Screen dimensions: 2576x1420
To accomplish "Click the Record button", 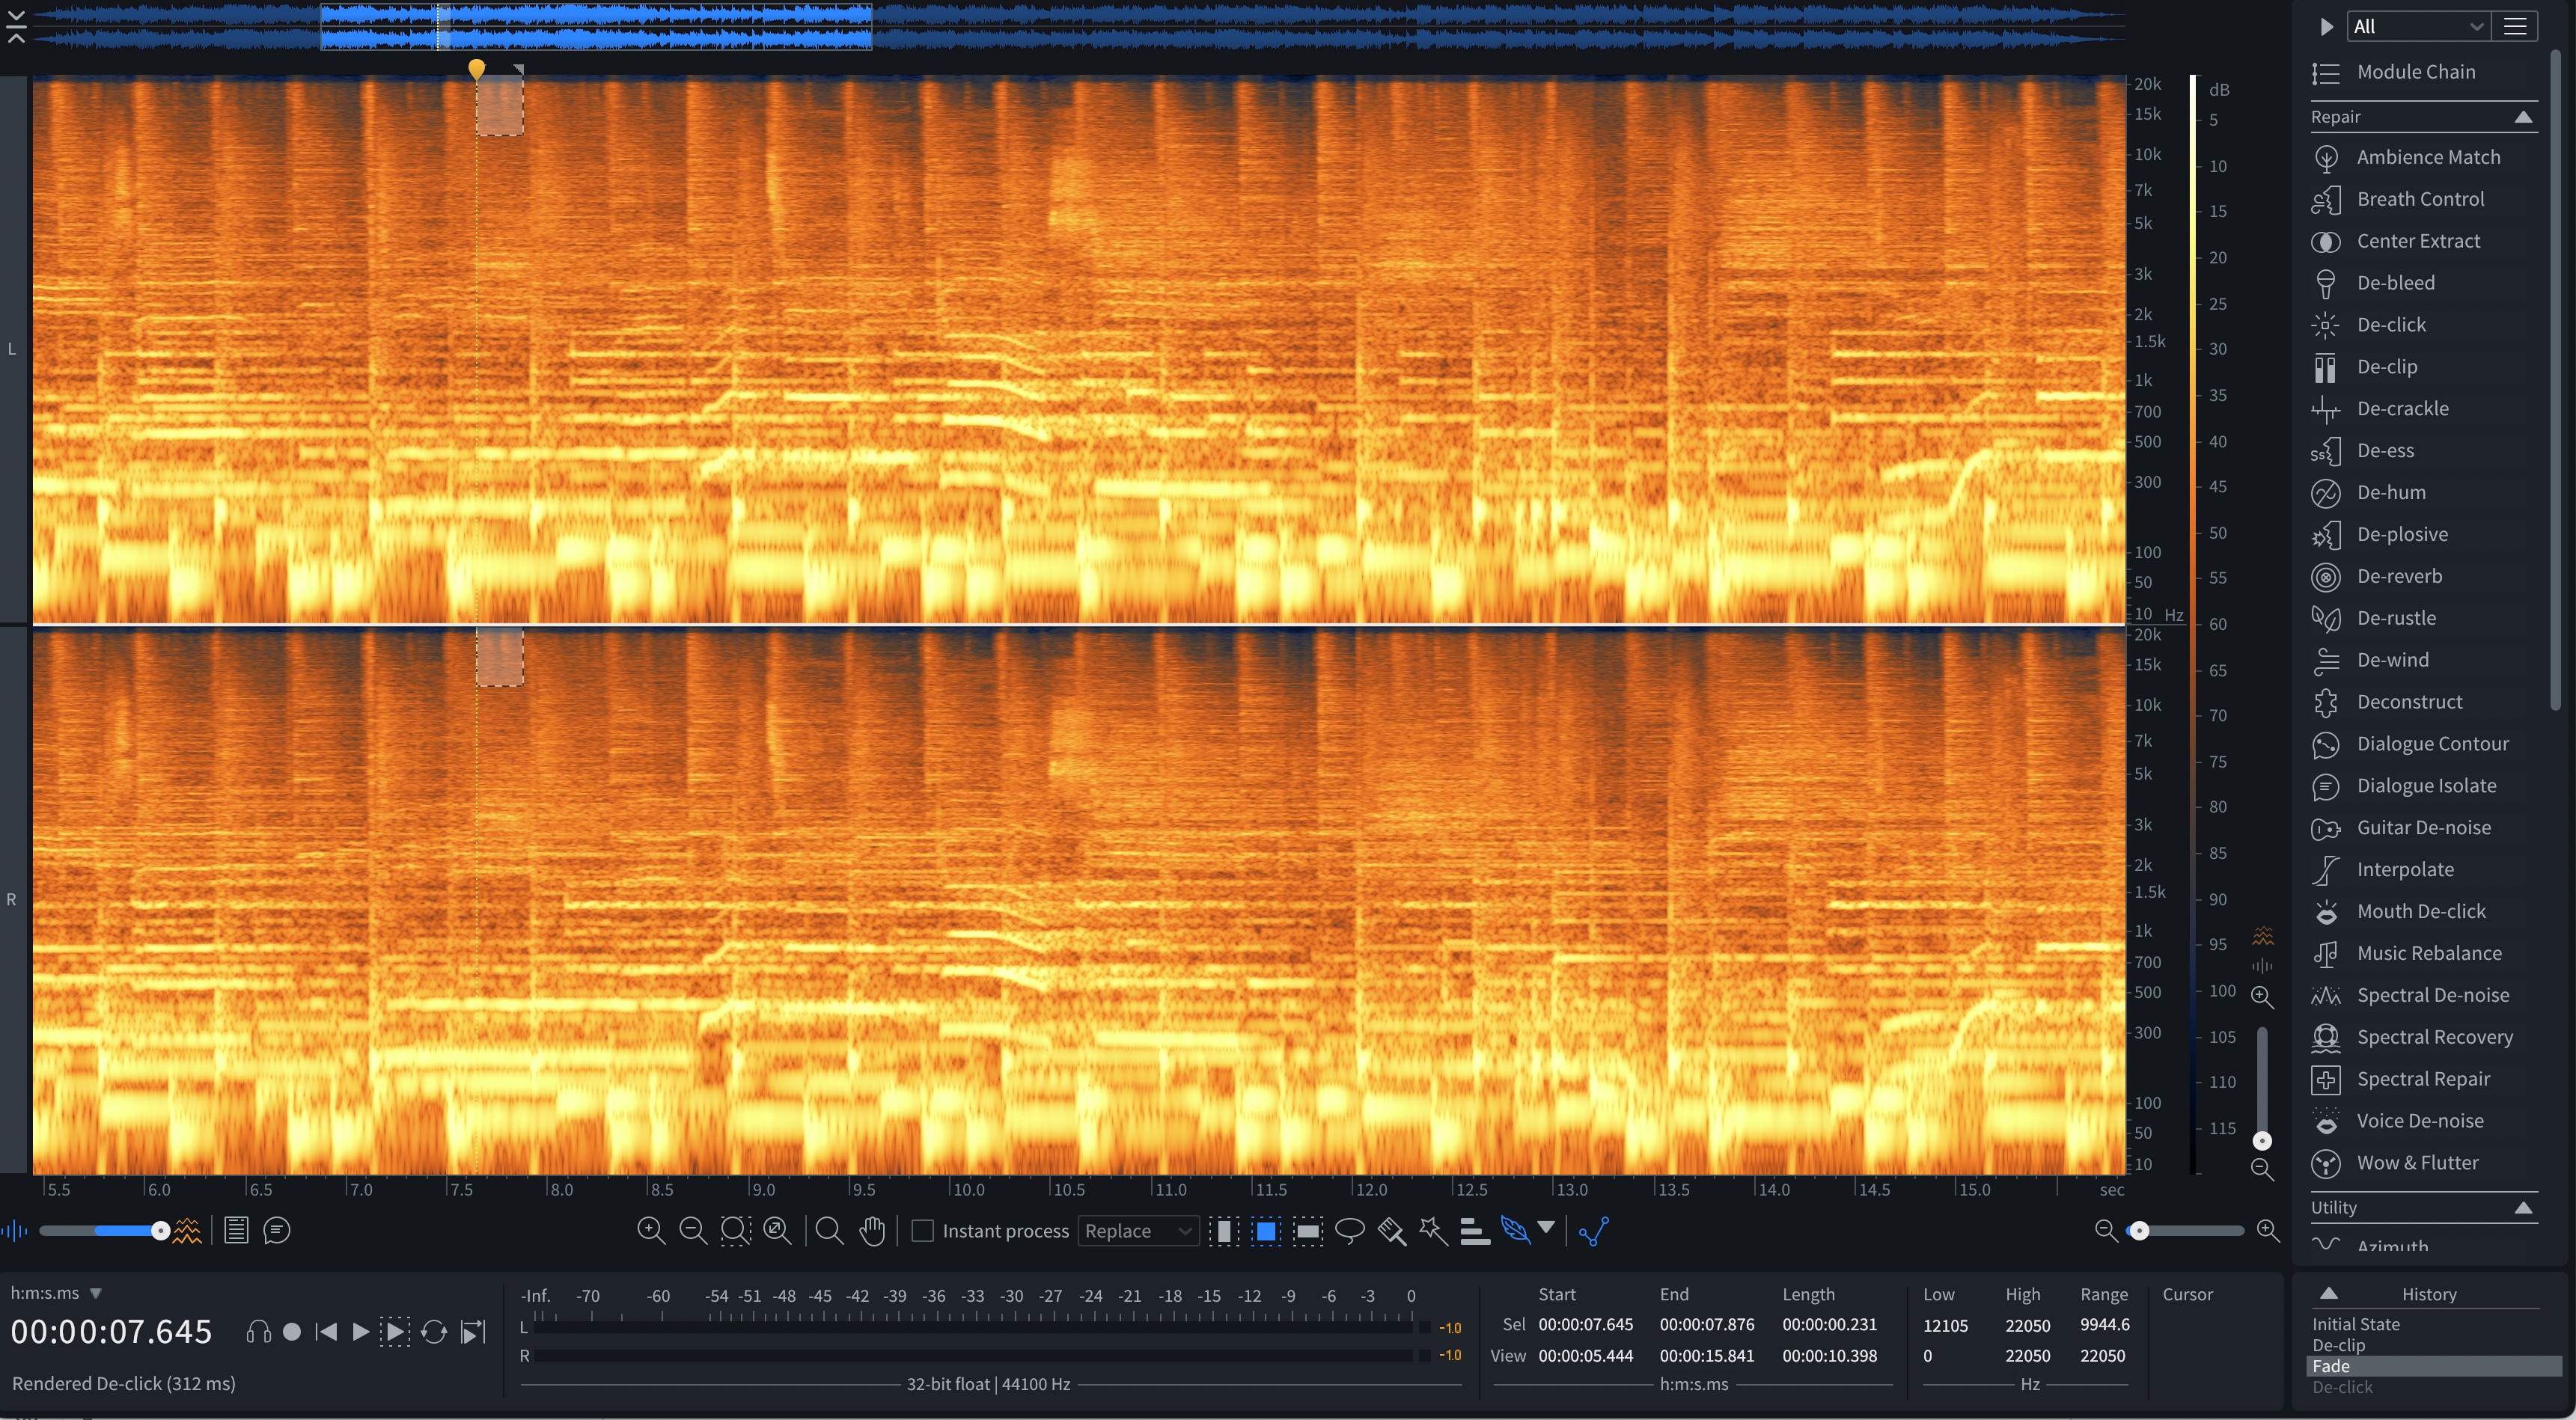I will tap(292, 1332).
